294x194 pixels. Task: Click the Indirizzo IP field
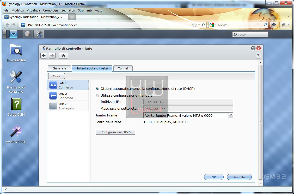[x=188, y=102]
